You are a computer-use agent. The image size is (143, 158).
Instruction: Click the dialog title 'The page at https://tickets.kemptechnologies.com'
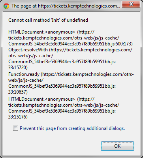(x=66, y=6)
